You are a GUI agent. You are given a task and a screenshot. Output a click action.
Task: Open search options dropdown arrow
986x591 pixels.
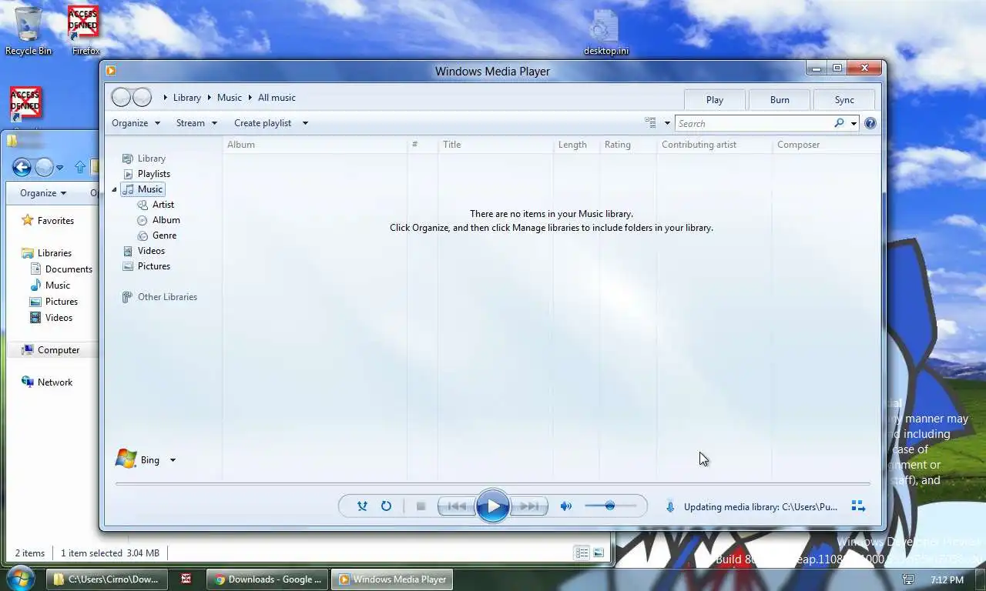[x=854, y=123]
